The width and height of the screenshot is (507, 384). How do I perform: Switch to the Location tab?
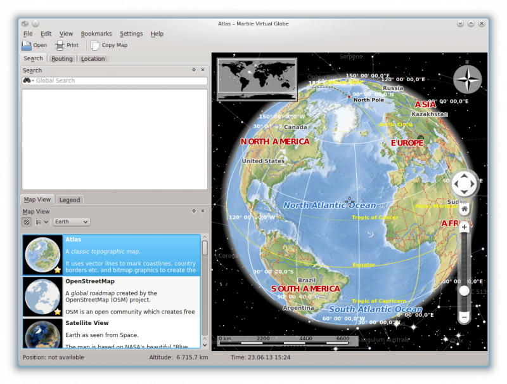[x=93, y=58]
